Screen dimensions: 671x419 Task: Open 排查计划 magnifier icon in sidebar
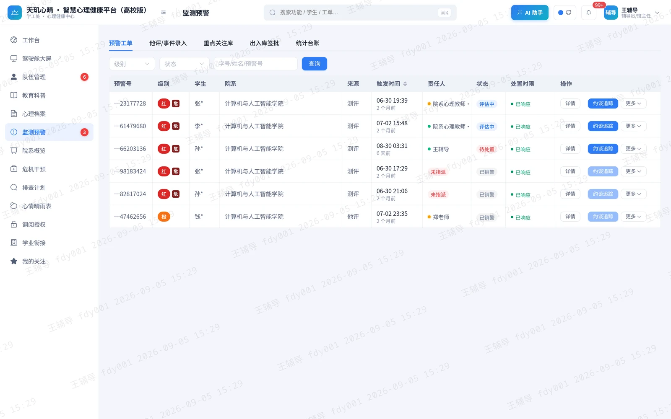(x=14, y=188)
